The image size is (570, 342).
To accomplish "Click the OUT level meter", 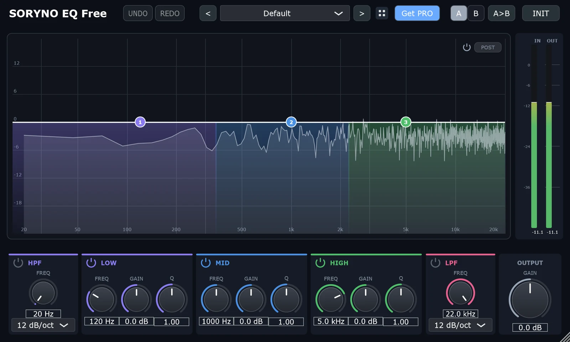I will coord(549,136).
